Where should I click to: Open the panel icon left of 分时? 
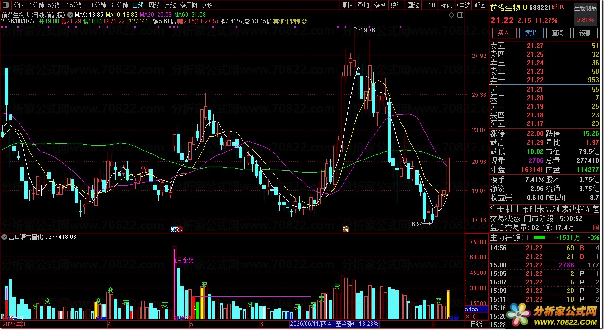click(6, 6)
